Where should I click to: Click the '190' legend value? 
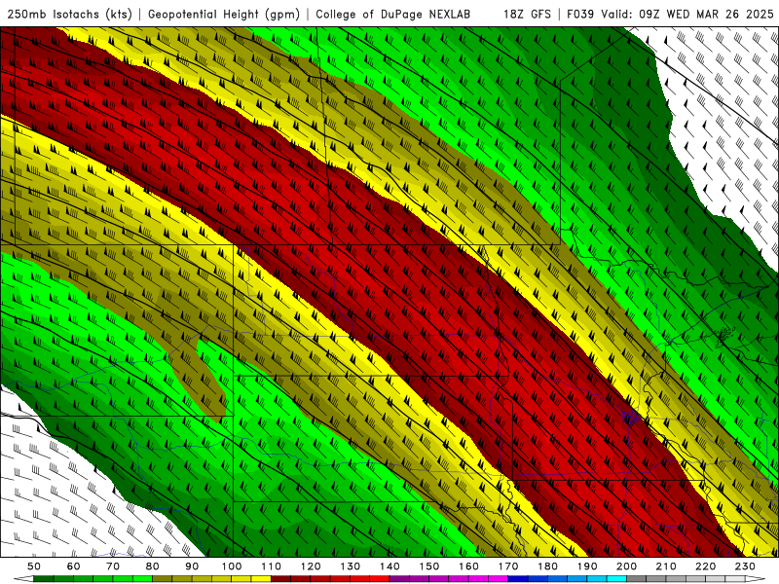(587, 566)
